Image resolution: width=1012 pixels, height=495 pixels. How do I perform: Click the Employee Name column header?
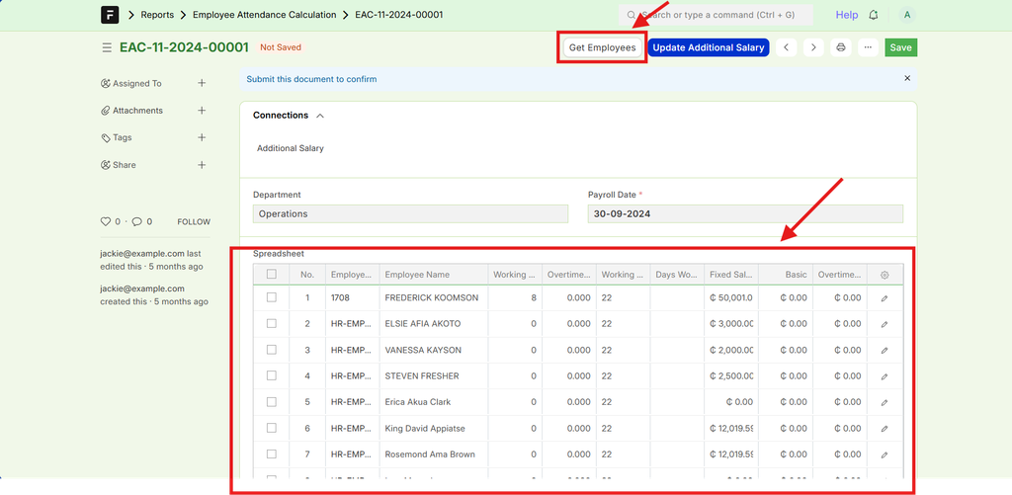pos(433,275)
